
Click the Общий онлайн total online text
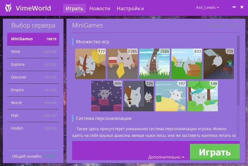pos(33,157)
